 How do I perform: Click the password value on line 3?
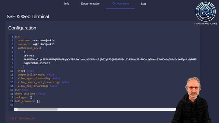coord(43,44)
